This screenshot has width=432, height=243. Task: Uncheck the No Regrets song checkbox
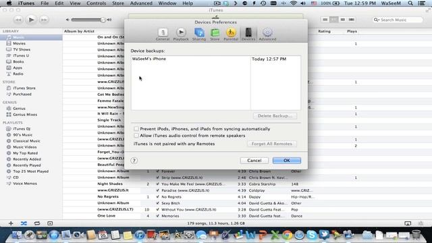coord(157,196)
